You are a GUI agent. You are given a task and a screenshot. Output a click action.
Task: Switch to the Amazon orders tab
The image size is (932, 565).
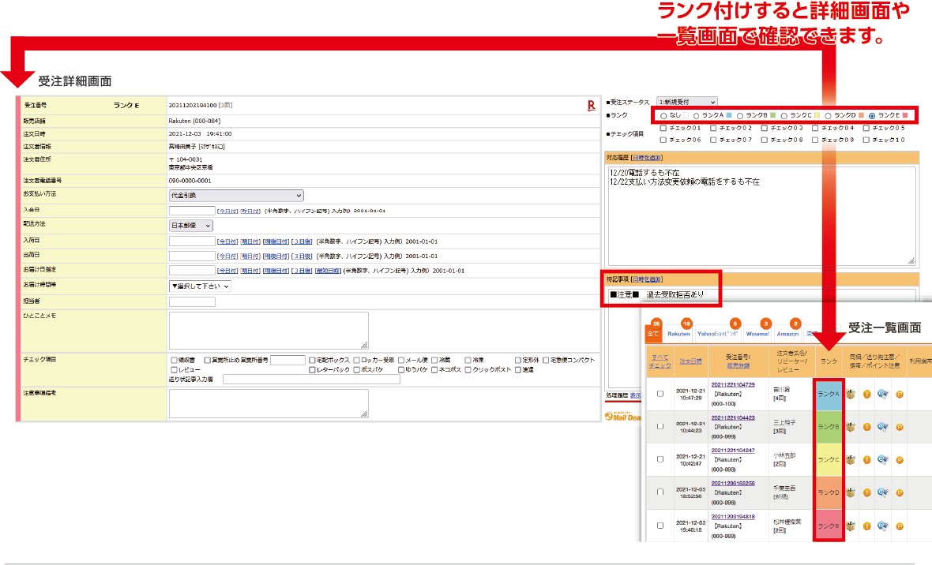click(787, 334)
